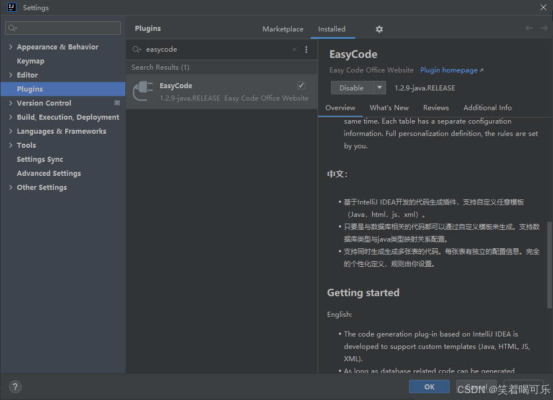Clear the easycode search text
This screenshot has width=553, height=400.
click(x=294, y=49)
